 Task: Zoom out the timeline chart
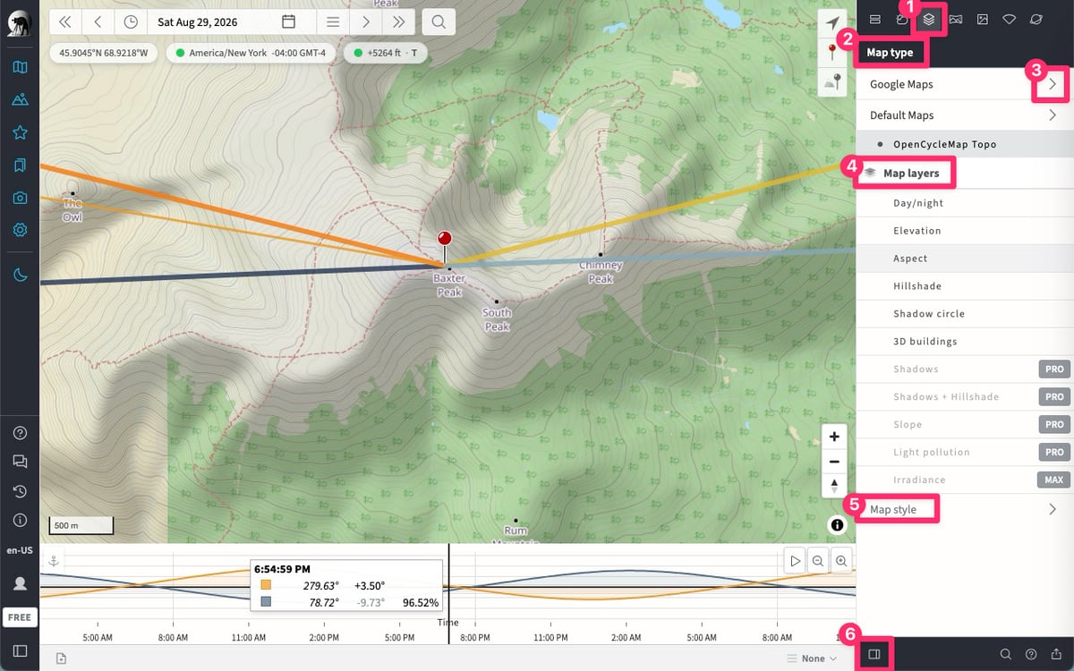[x=817, y=561]
